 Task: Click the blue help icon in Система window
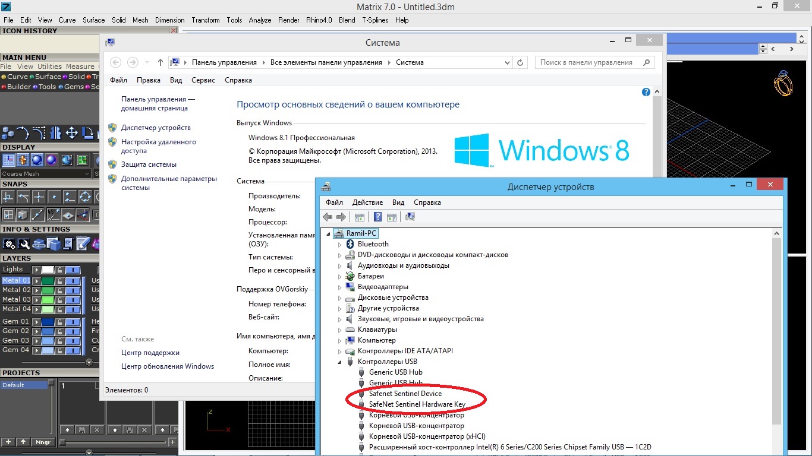(x=646, y=92)
